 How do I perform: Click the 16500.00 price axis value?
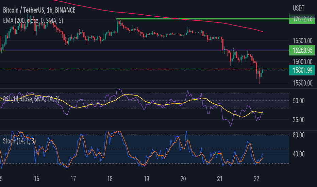[x=303, y=41]
